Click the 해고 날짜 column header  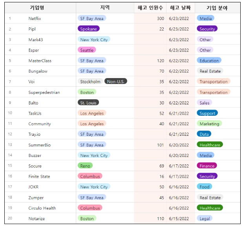click(x=181, y=7)
